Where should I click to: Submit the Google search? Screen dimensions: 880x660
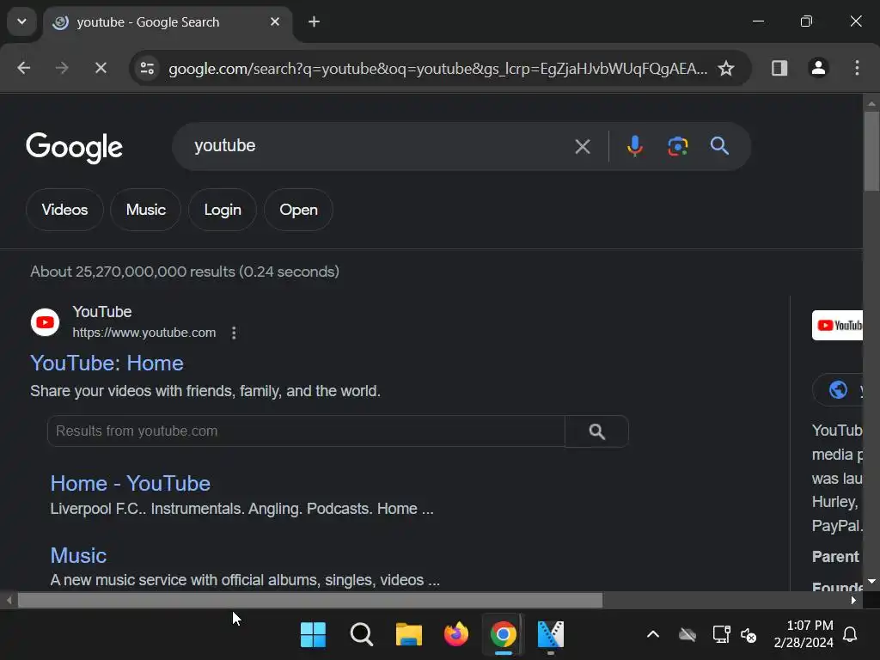click(719, 146)
